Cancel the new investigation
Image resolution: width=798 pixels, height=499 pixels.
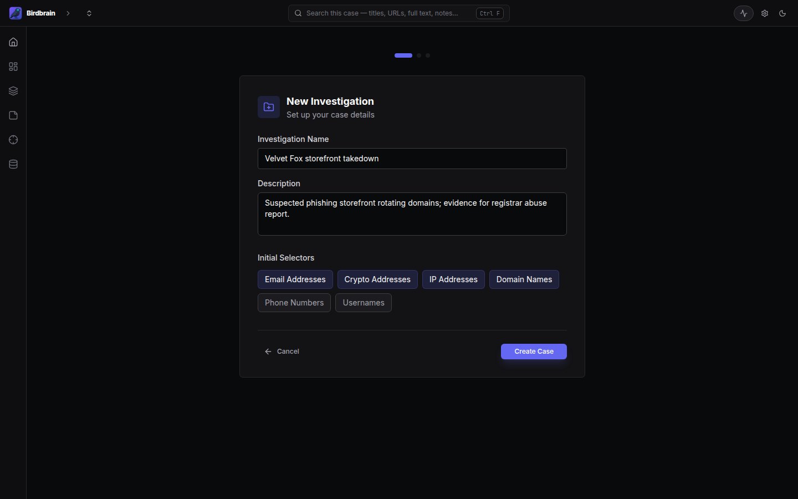(x=282, y=352)
